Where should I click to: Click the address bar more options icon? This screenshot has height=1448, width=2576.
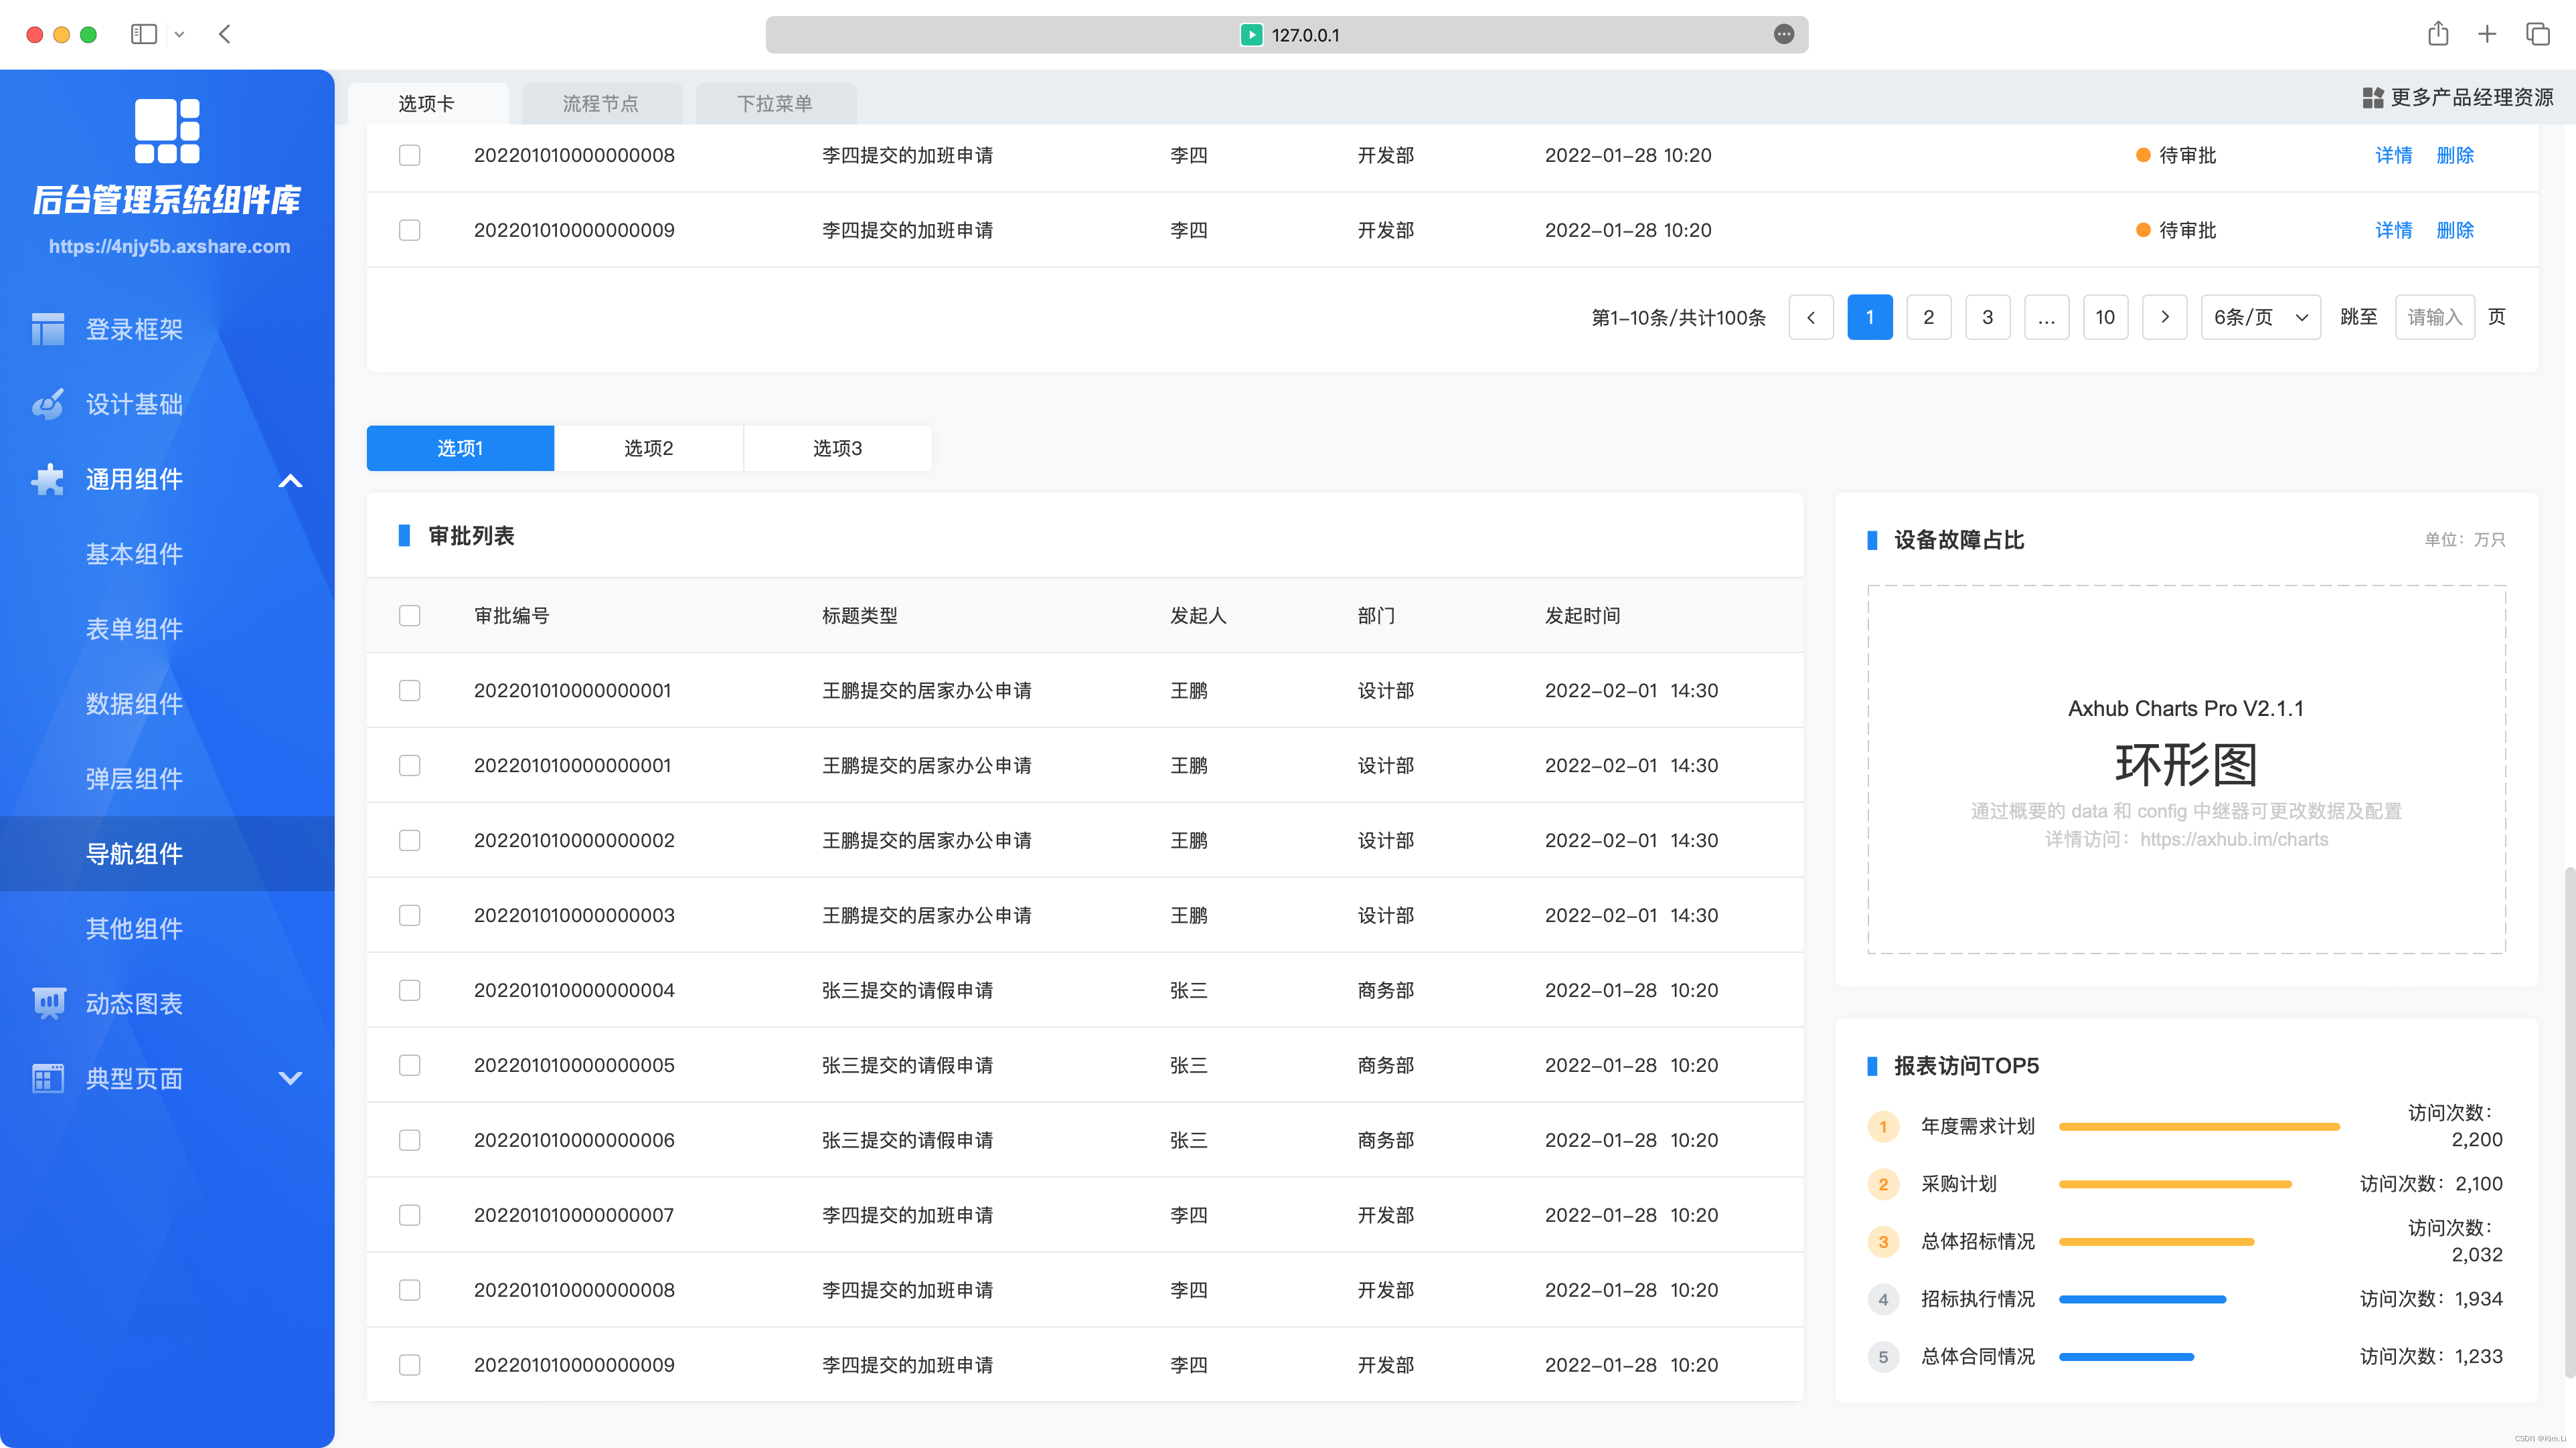coord(1783,34)
